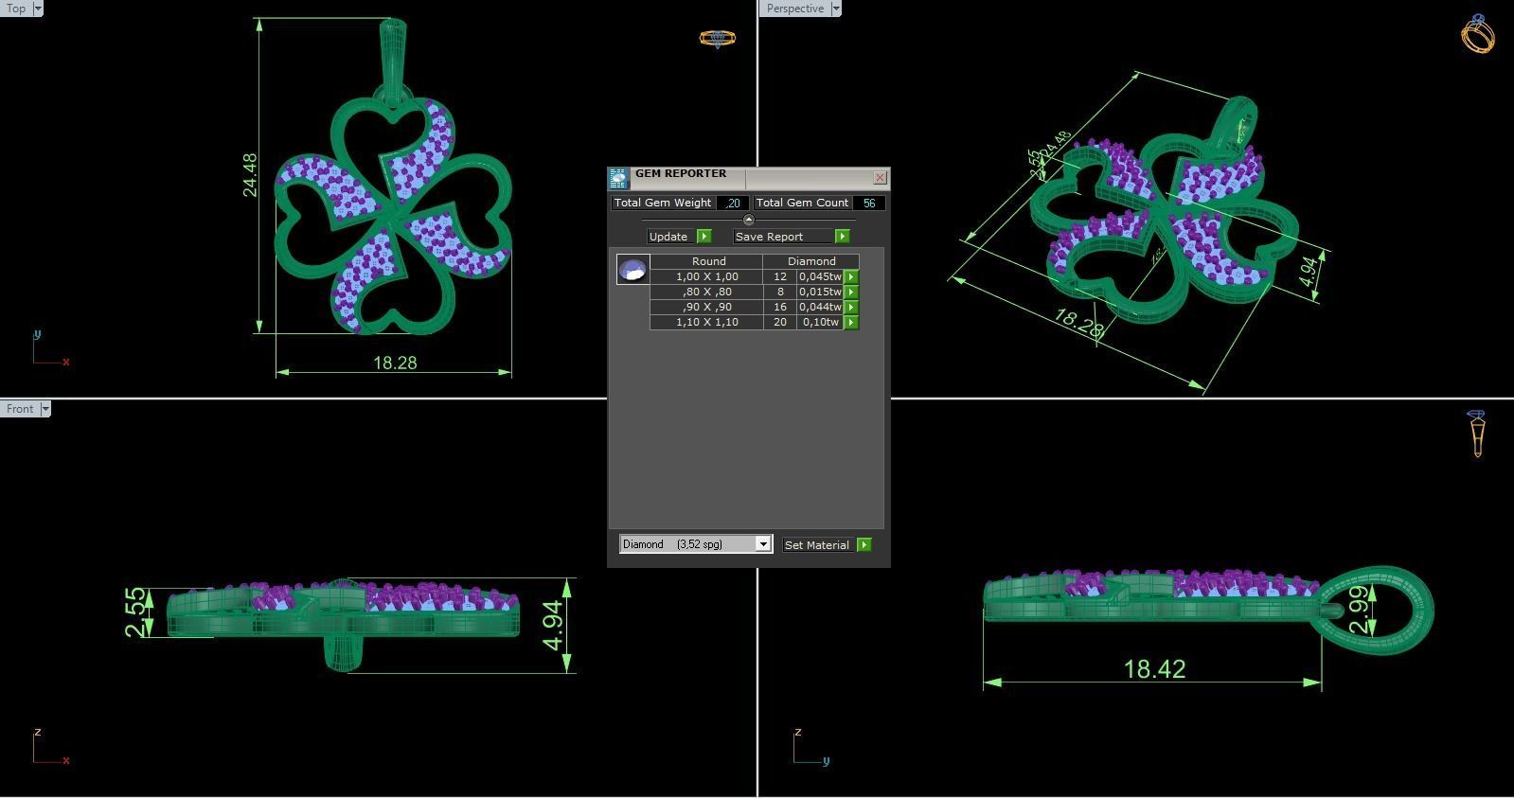This screenshot has width=1514, height=798.
Task: Close the Gem Reporter window
Action: pyautogui.click(x=880, y=177)
